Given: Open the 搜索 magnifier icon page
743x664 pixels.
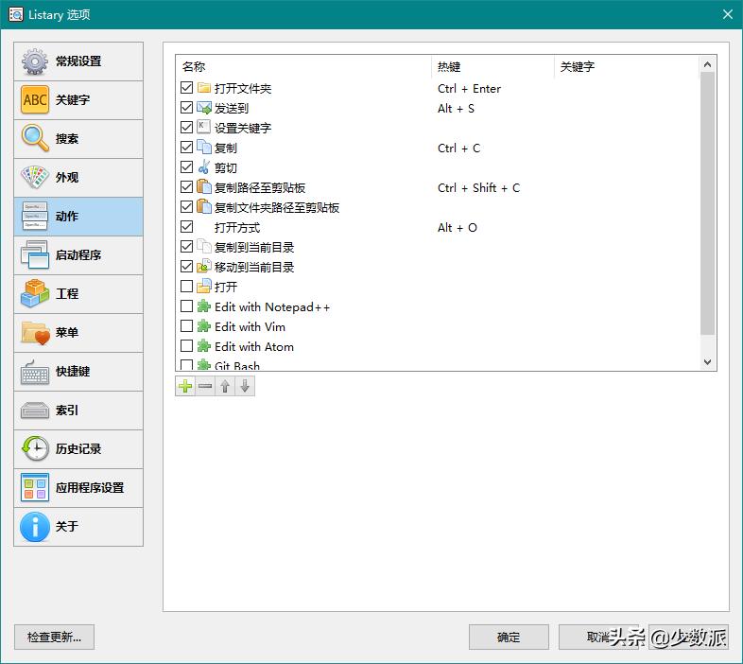Looking at the screenshot, I should (35, 138).
